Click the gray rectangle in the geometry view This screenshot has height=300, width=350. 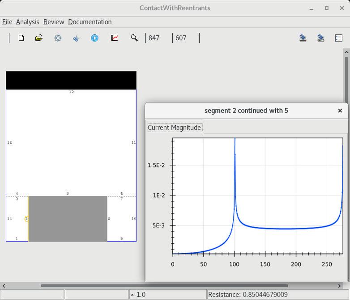click(68, 219)
